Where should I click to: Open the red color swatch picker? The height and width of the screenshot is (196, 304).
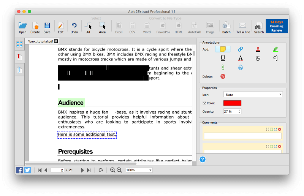(232, 103)
